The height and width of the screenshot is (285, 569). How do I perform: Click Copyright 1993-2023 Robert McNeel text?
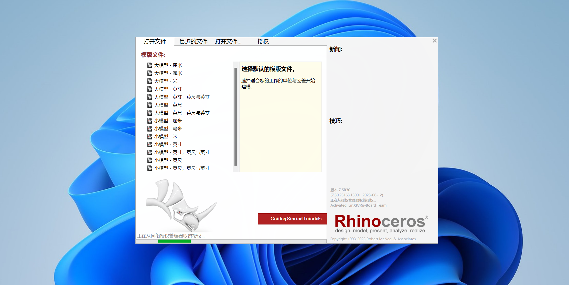click(x=373, y=239)
